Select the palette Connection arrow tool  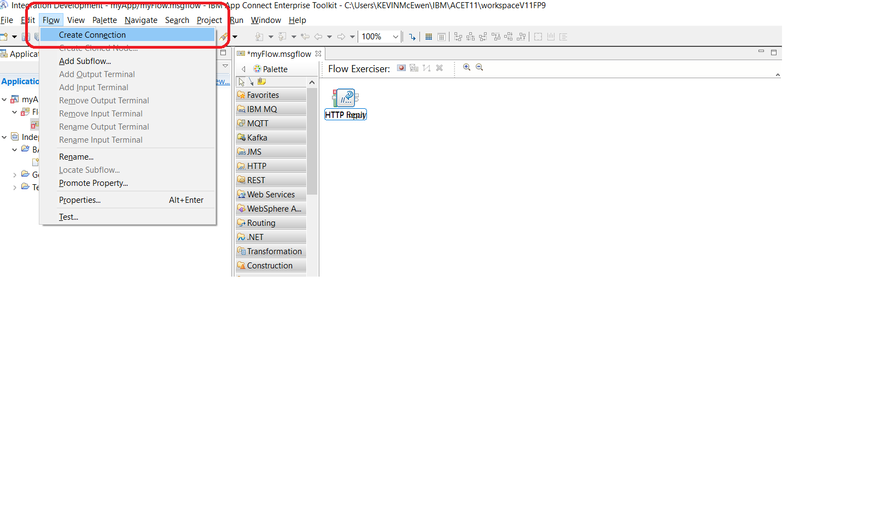pos(252,81)
